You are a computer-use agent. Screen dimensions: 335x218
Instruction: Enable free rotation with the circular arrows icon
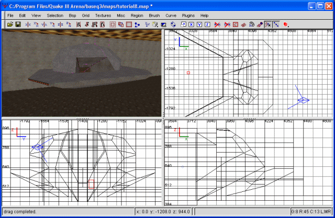click(x=173, y=25)
